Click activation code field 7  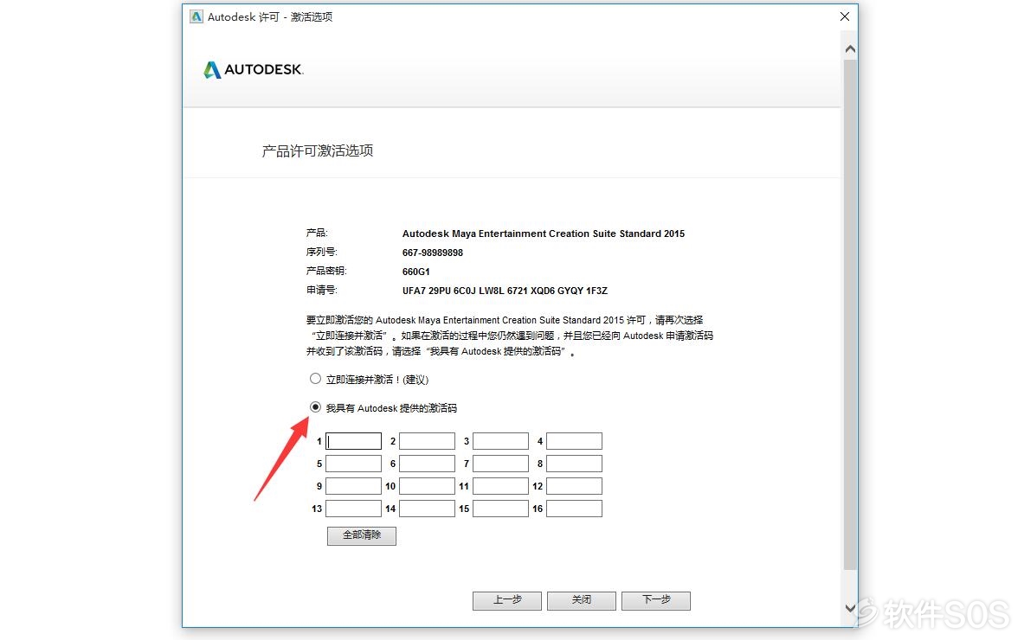501,464
